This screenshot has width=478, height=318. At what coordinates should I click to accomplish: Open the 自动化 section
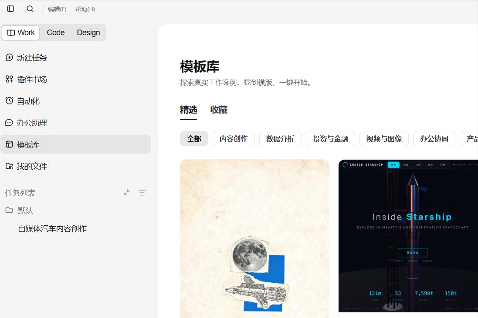tap(76, 101)
